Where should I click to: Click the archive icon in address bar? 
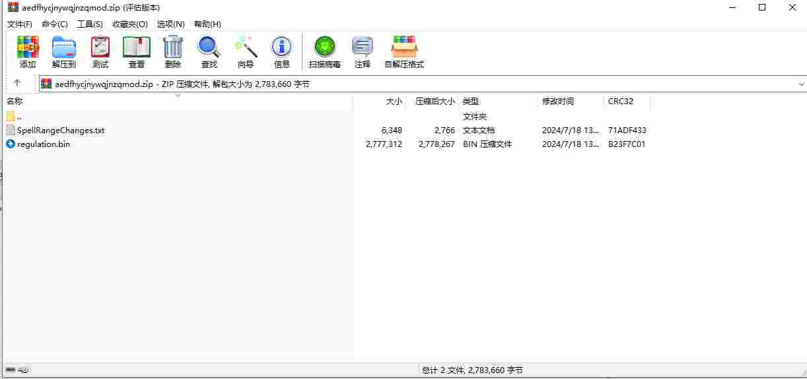(46, 84)
